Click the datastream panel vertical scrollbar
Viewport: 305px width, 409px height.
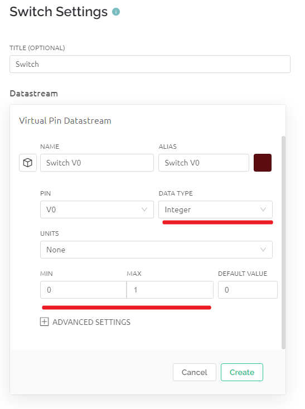[283, 242]
